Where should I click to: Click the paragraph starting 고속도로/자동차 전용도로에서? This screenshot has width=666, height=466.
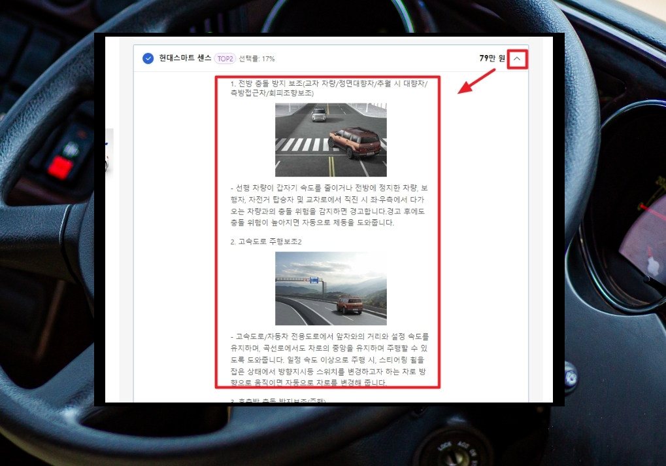(x=329, y=360)
